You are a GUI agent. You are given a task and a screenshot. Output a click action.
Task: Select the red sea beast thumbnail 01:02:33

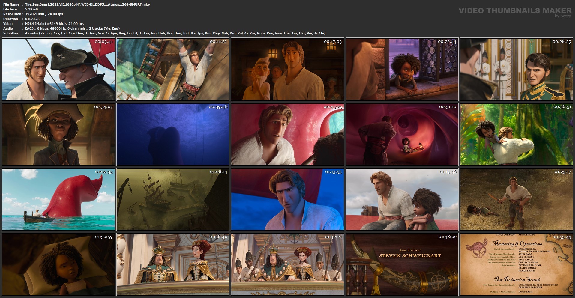click(x=58, y=199)
